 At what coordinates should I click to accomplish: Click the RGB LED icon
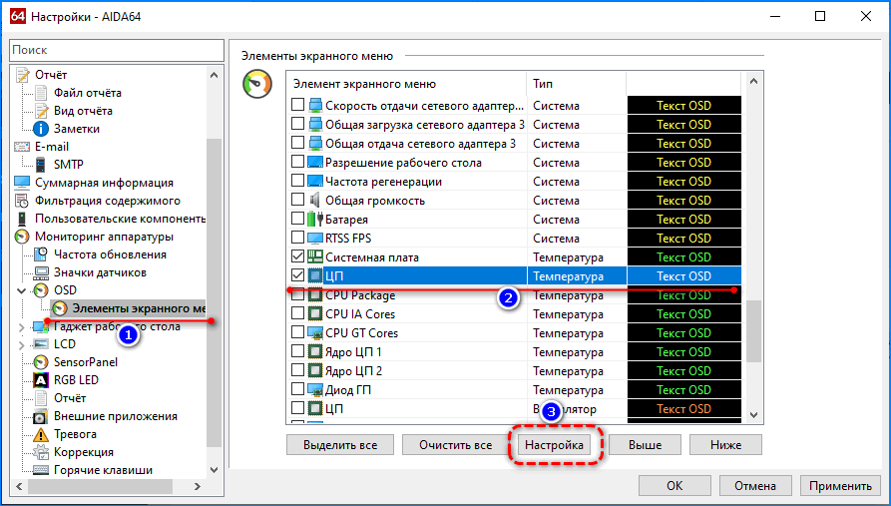click(x=41, y=380)
